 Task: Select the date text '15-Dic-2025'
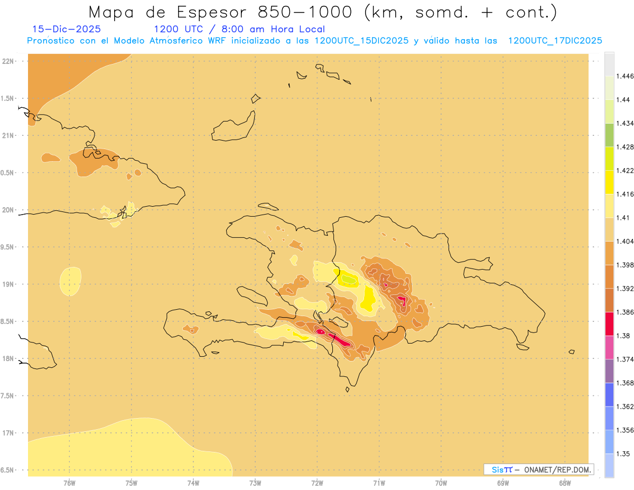tap(67, 29)
